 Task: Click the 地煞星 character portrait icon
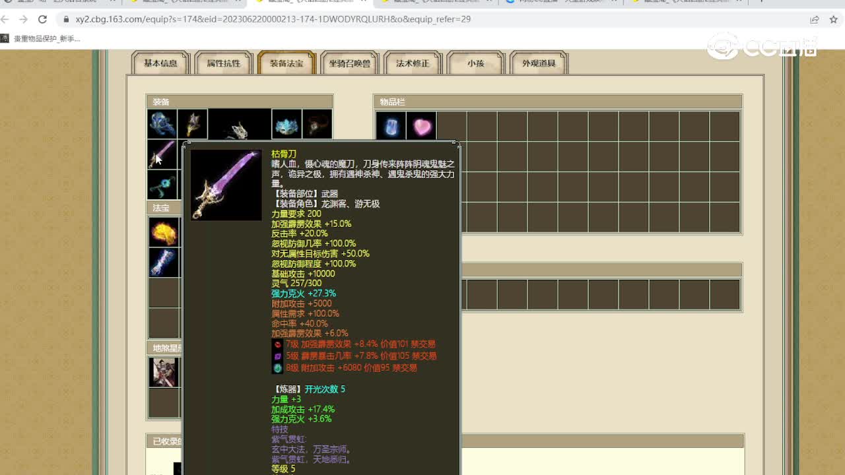click(x=164, y=372)
